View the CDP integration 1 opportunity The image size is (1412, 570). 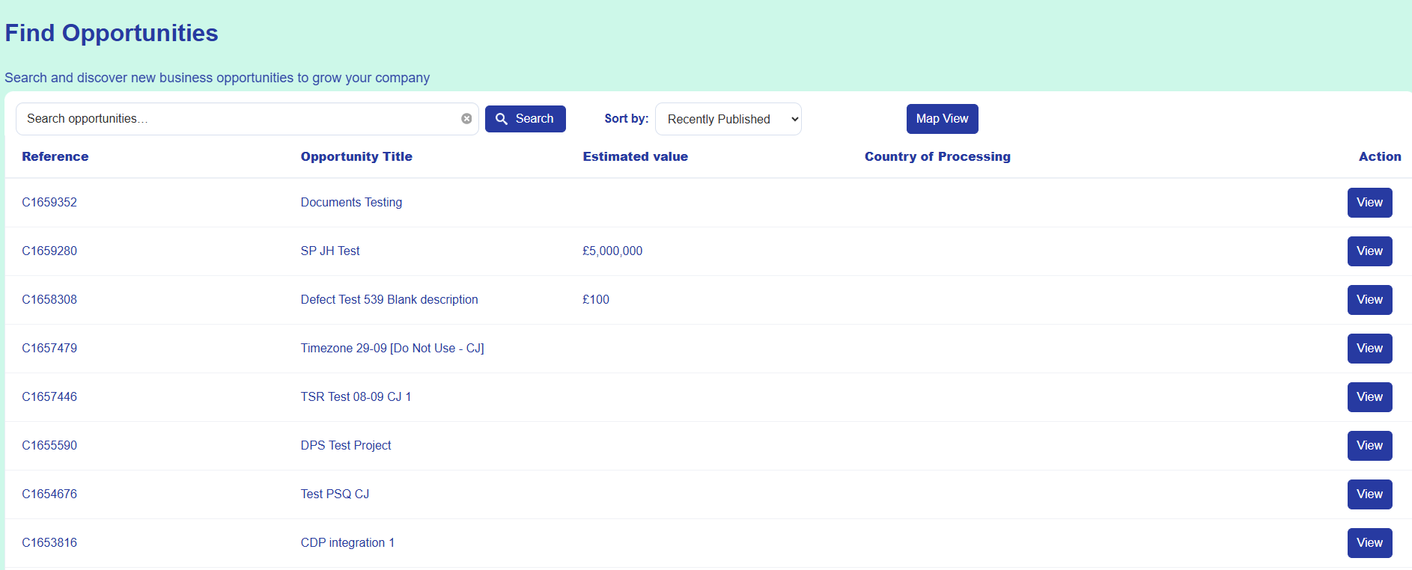coord(1369,543)
